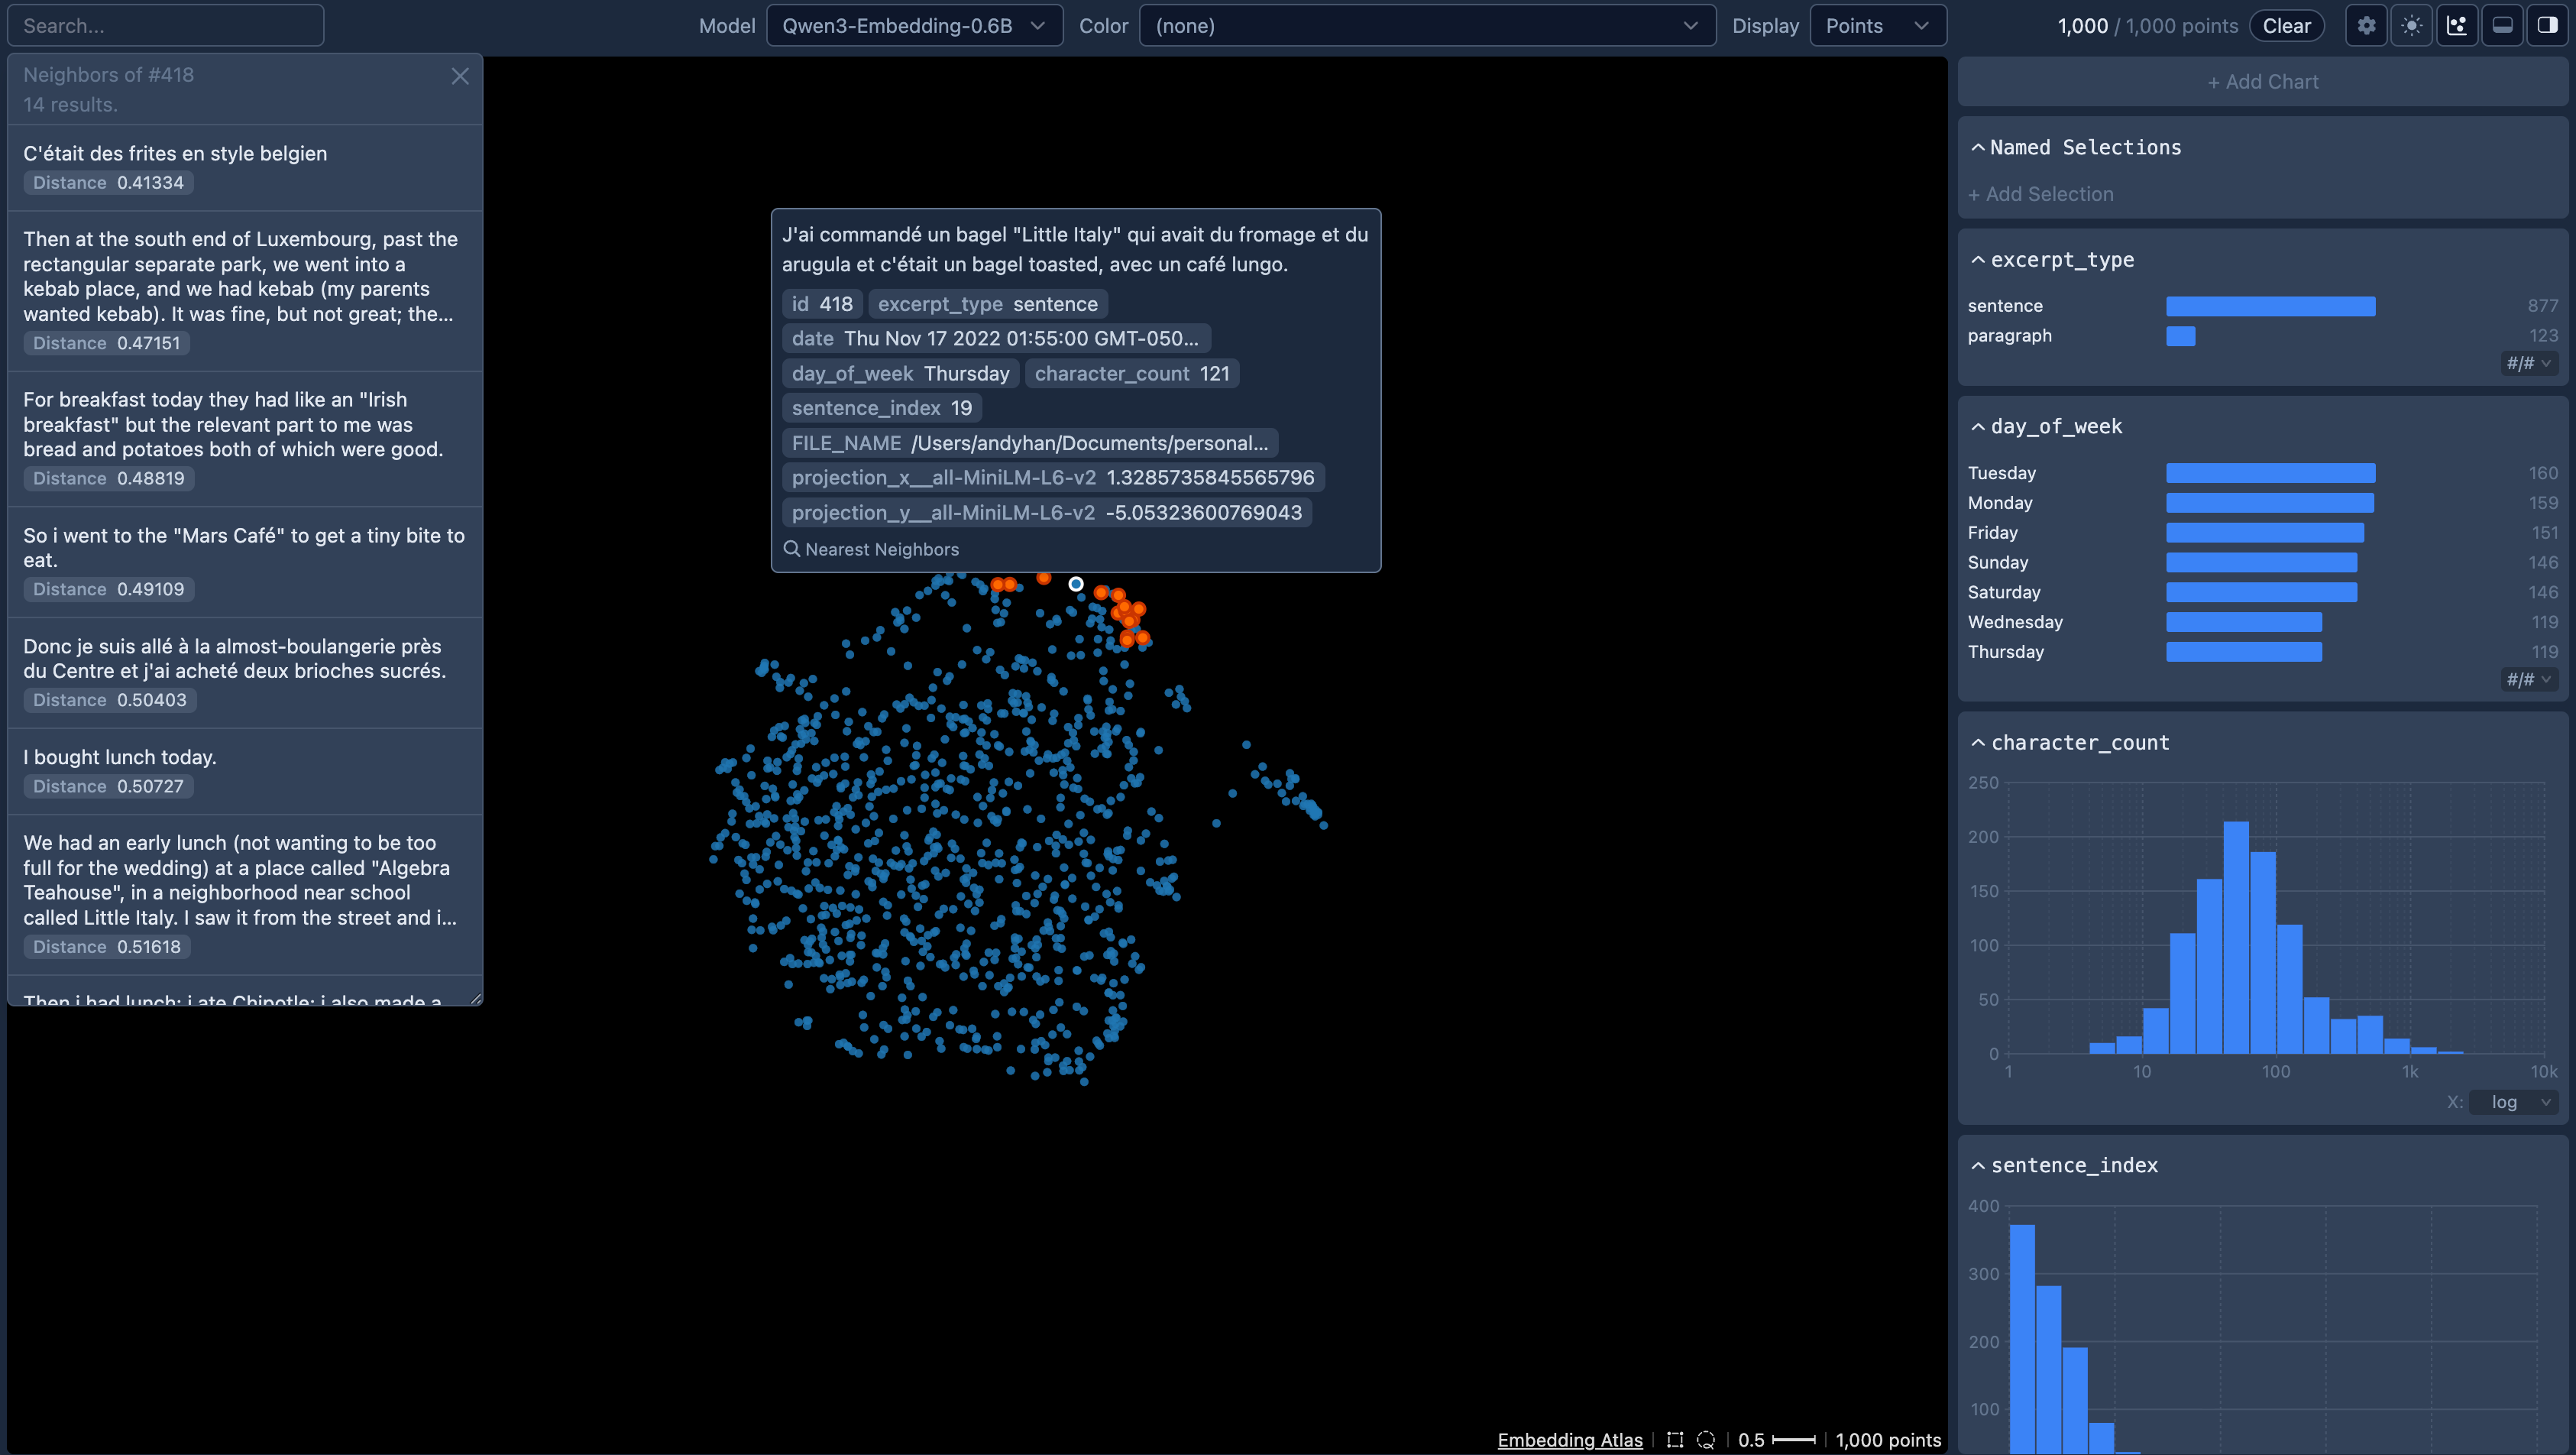Screen dimensions: 2576x1455
Task: Select the rectangle selection tool
Action: (x=1675, y=1440)
